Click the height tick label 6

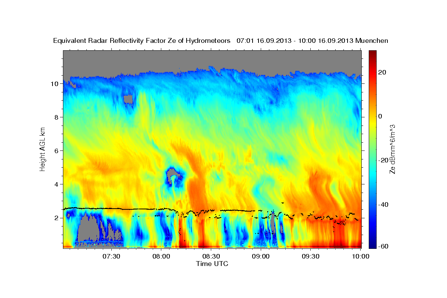pos(57,151)
